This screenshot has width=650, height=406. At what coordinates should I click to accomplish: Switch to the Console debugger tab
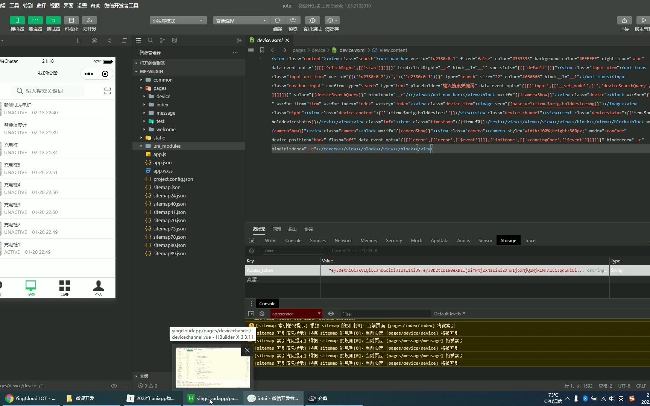(x=293, y=241)
